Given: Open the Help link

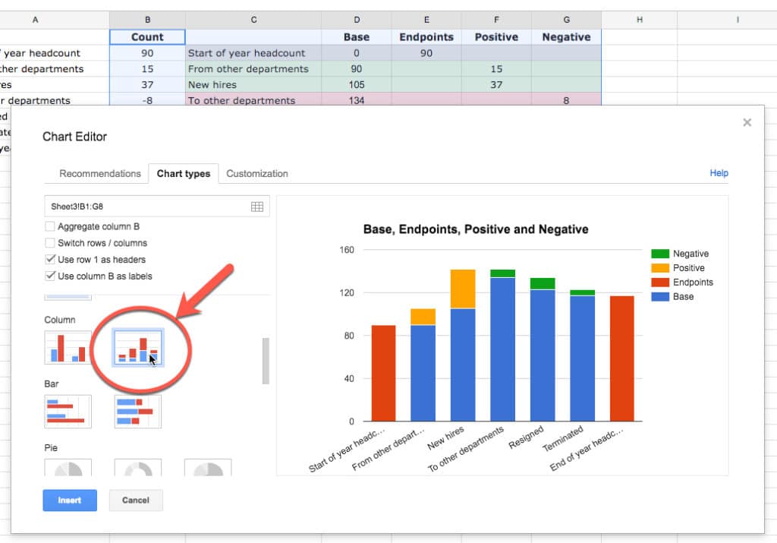Looking at the screenshot, I should coord(718,173).
